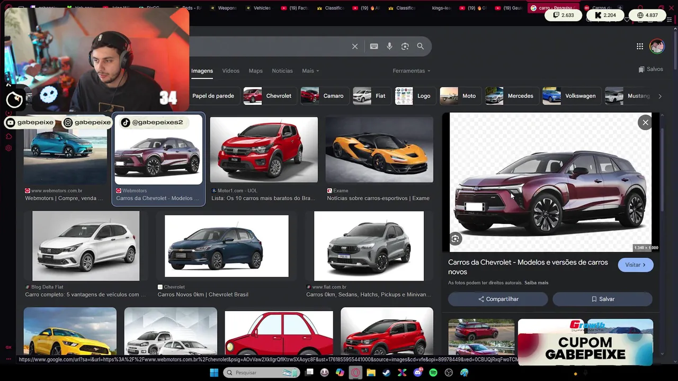Open 'Notícias sobre carros-esportivos | Exame' link
The height and width of the screenshot is (381, 678).
click(378, 198)
